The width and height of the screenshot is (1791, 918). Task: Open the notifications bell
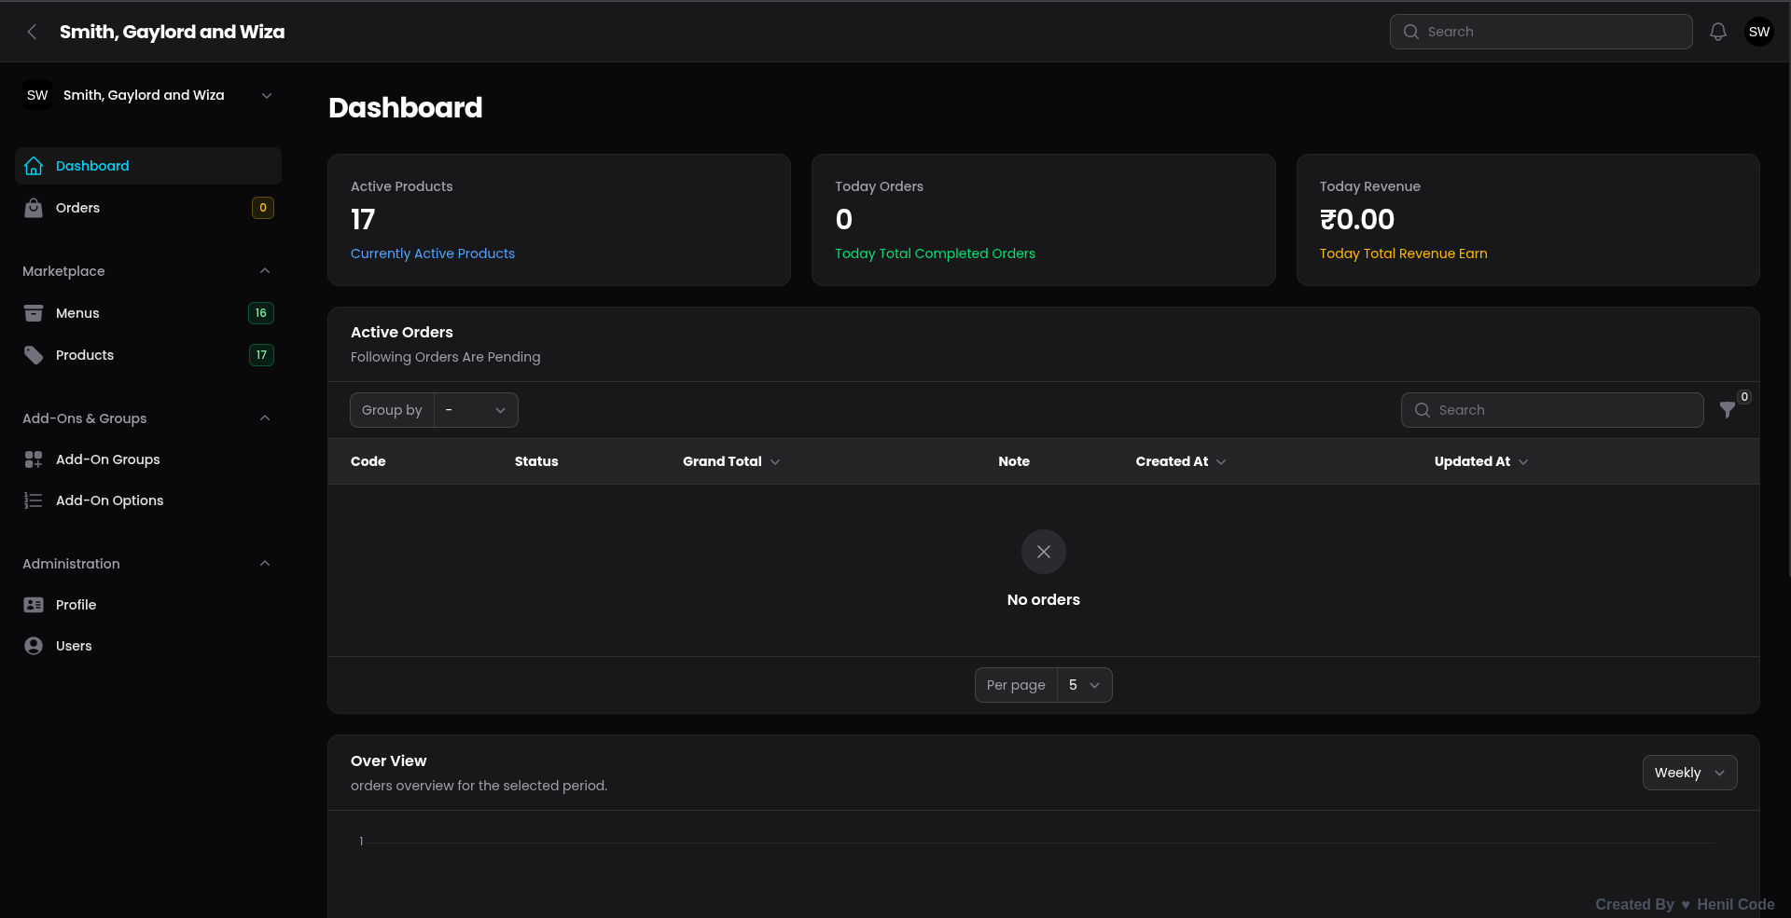click(x=1718, y=32)
